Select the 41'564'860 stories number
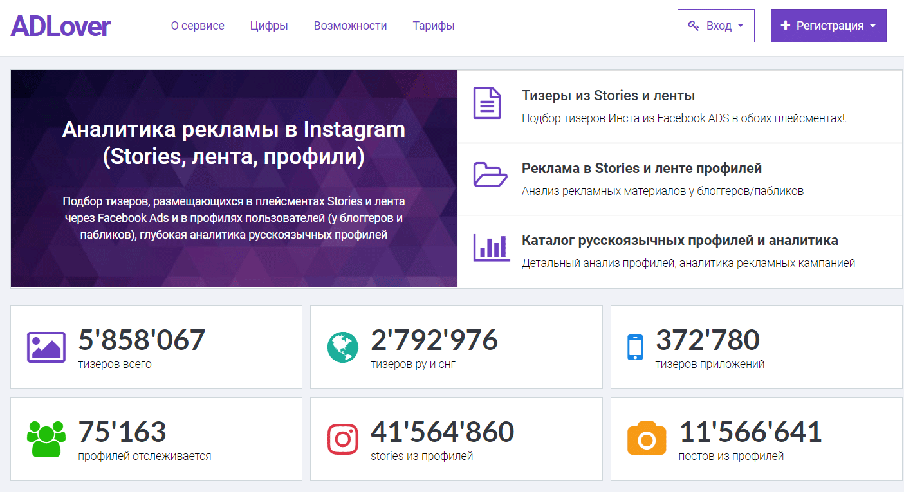Image resolution: width=904 pixels, height=492 pixels. (442, 432)
